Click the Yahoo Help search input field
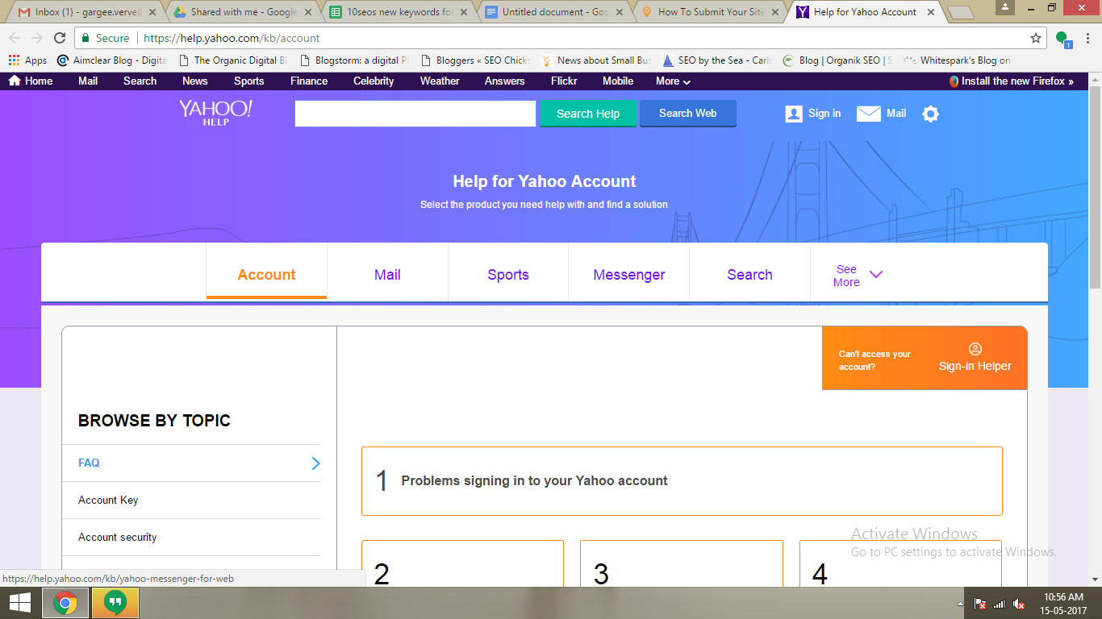Image resolution: width=1102 pixels, height=619 pixels. [415, 114]
